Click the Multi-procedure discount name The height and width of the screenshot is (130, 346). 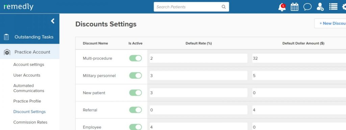point(97,58)
